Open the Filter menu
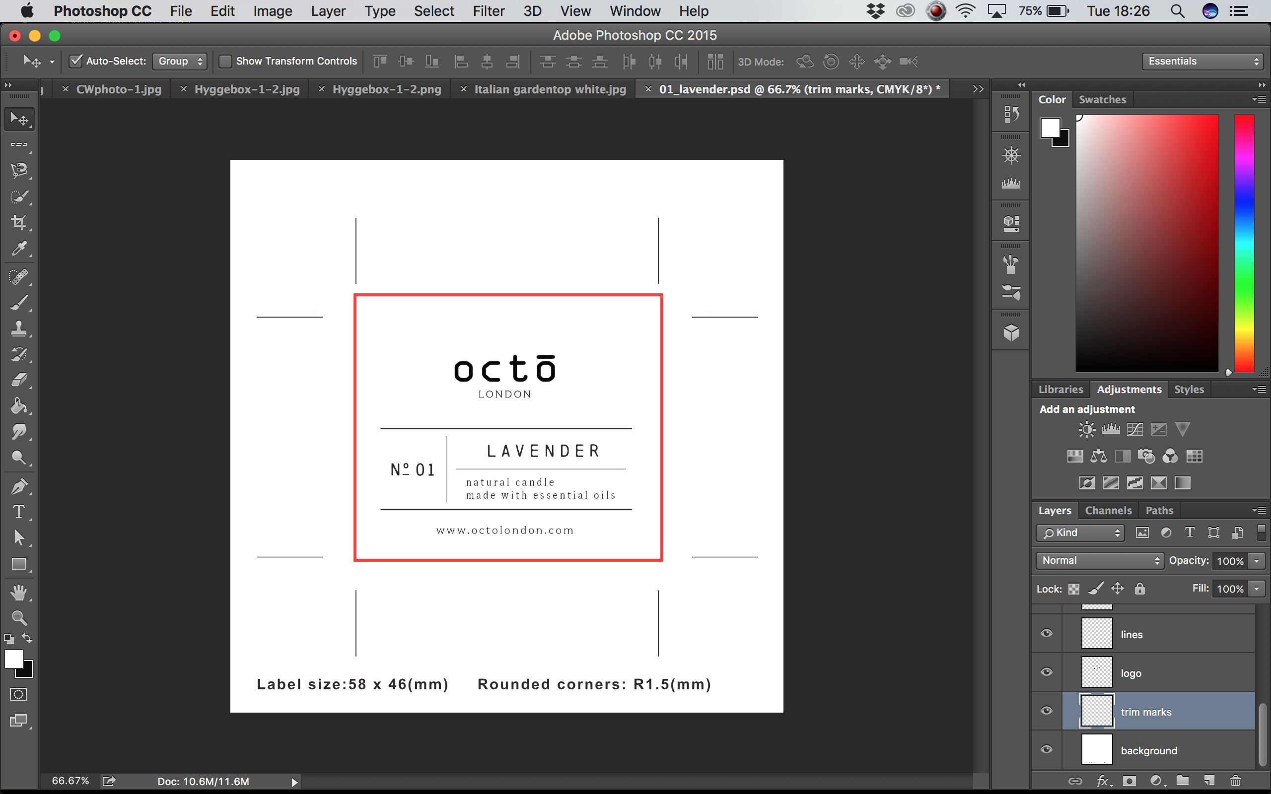Image resolution: width=1271 pixels, height=794 pixels. click(488, 11)
